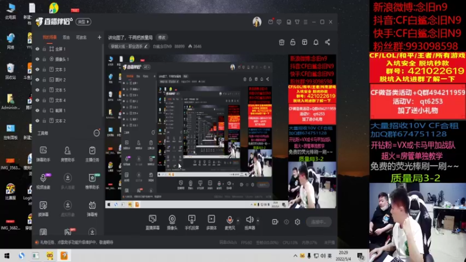Open the notification bell icon

316,42
